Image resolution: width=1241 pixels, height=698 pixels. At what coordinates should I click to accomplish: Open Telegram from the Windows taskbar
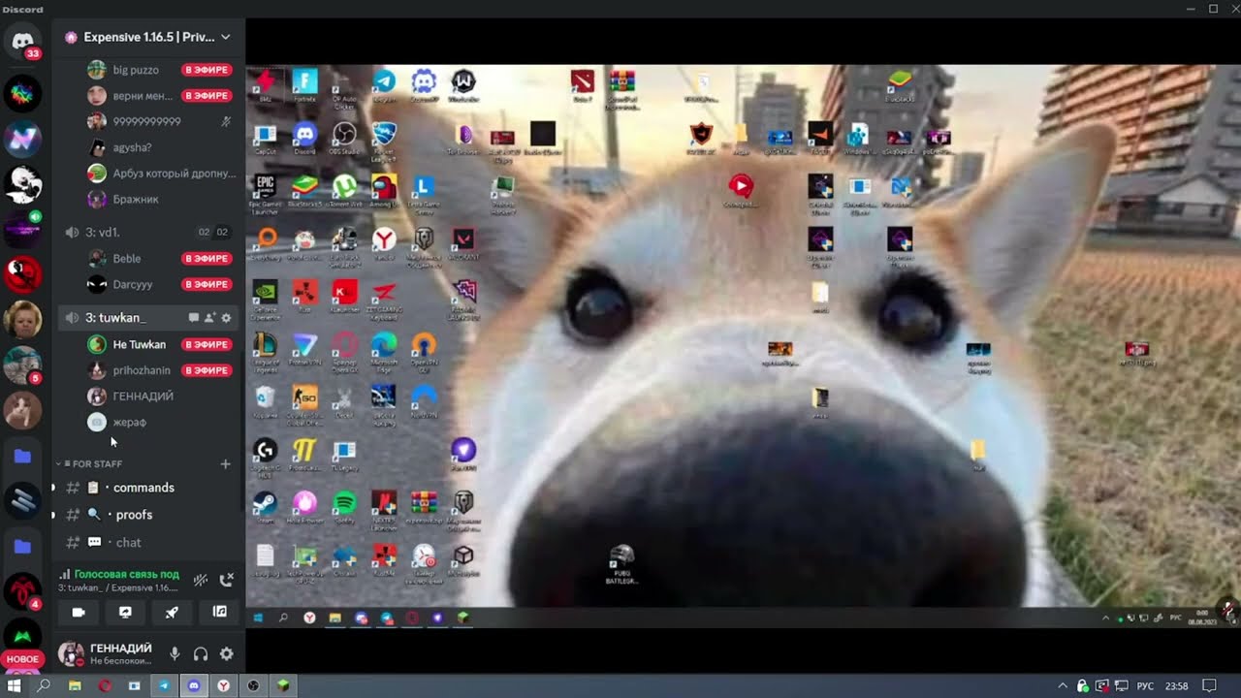(x=164, y=685)
